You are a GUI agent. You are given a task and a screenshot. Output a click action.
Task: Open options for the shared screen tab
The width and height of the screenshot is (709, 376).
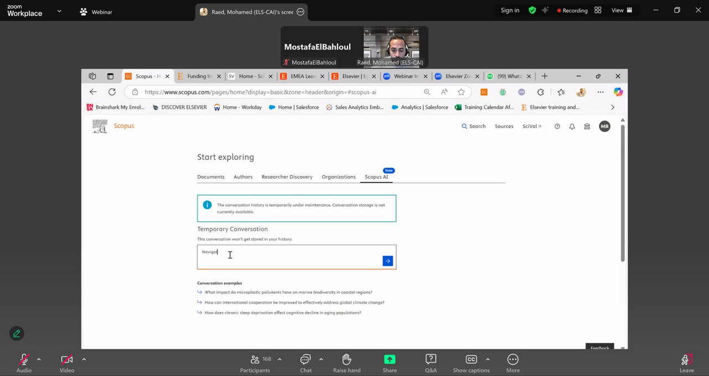pos(301,12)
